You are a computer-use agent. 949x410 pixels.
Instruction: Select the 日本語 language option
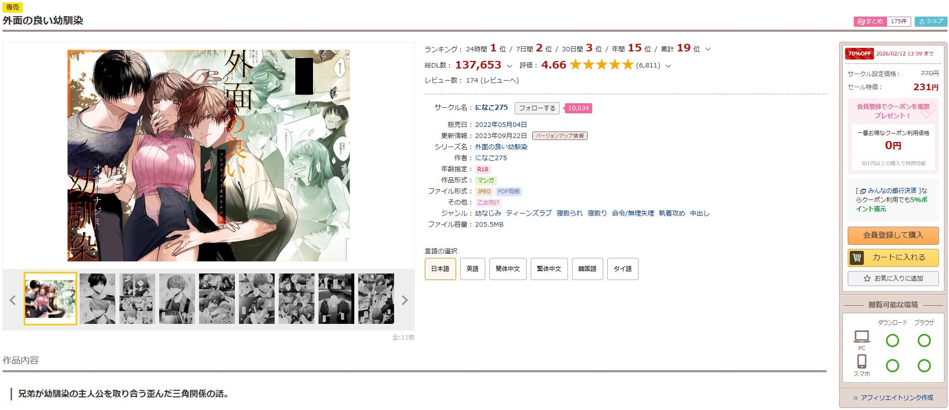click(440, 269)
